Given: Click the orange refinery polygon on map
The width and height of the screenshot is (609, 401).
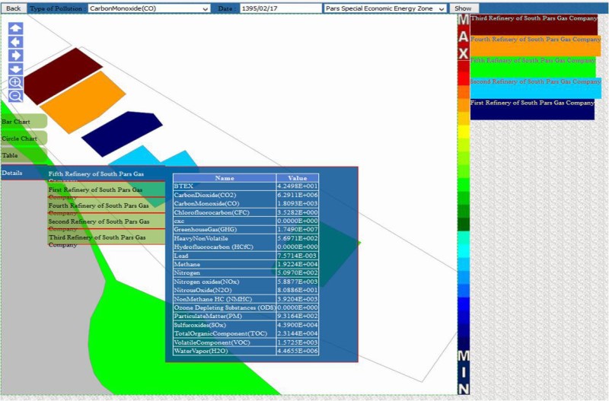Looking at the screenshot, I should pos(84,102).
